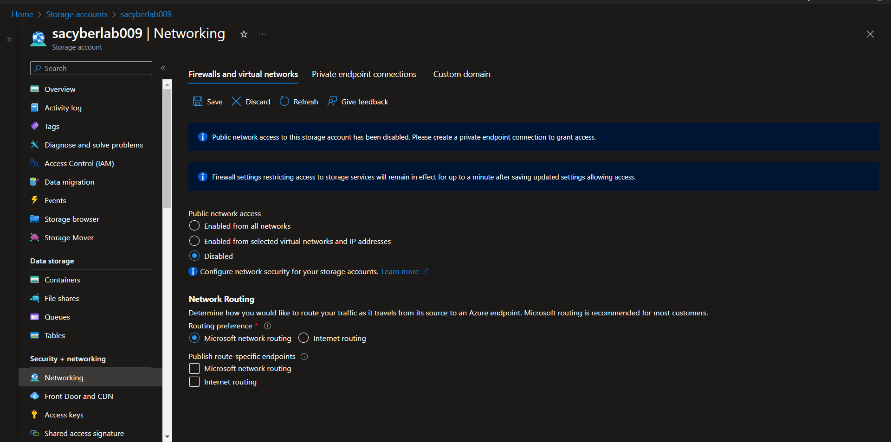Click the sidebar Search field
This screenshot has width=891, height=442.
pos(91,68)
